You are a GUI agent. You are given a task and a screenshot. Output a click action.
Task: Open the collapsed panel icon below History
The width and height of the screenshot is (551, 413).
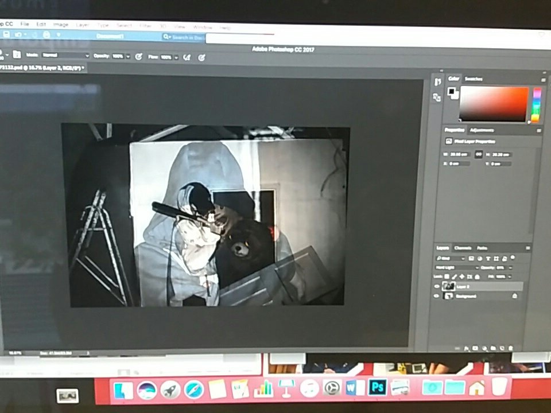click(x=437, y=98)
